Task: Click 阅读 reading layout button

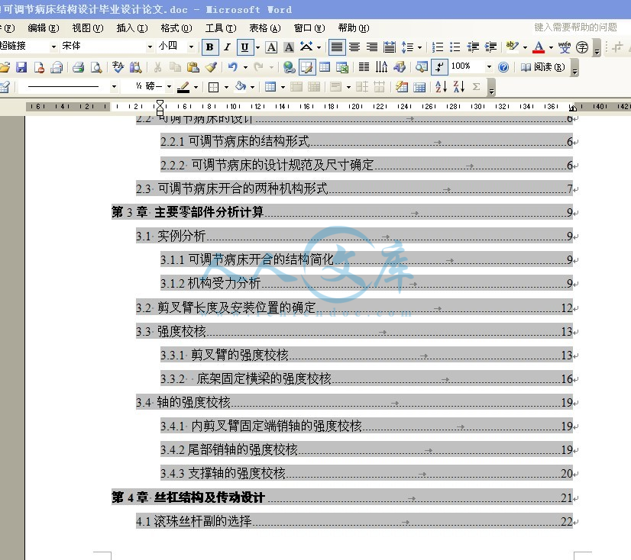Action: [542, 67]
